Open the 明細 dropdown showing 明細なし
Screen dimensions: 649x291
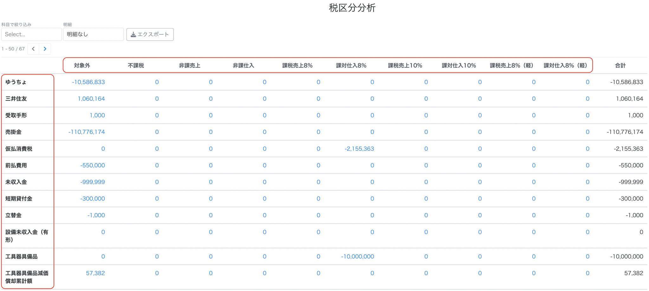click(x=93, y=34)
